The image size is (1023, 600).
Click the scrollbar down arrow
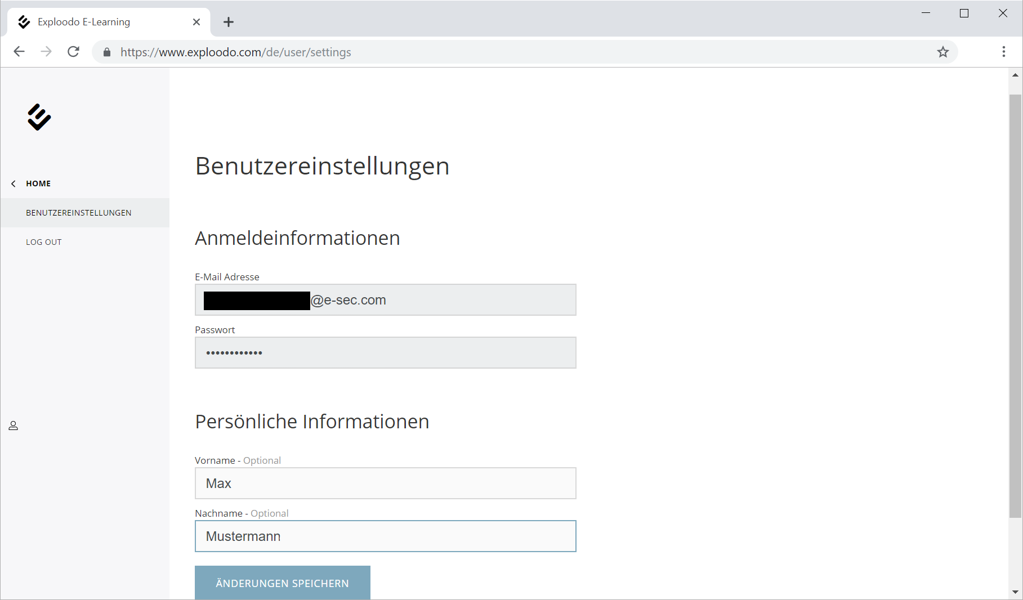[x=1015, y=592]
